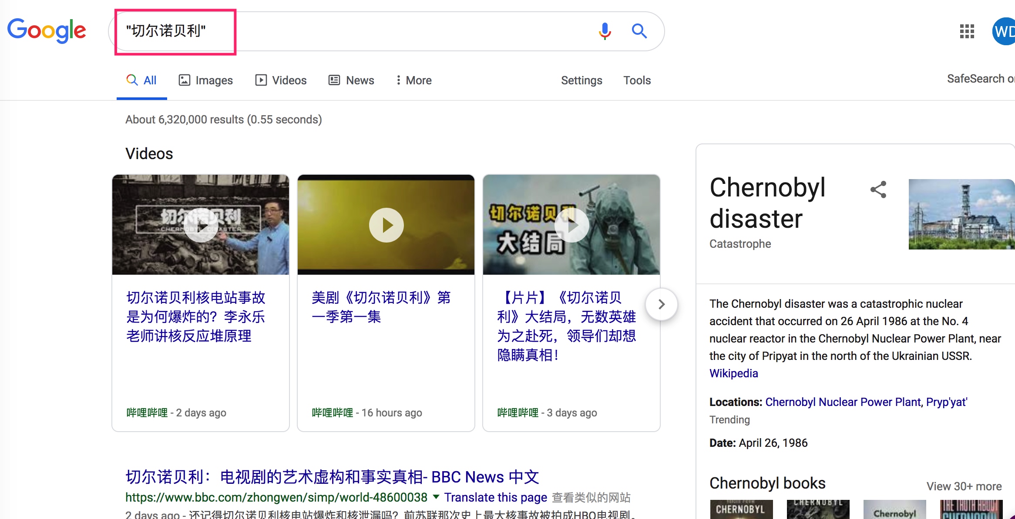
Task: Open the Videos search tab
Action: click(x=281, y=80)
